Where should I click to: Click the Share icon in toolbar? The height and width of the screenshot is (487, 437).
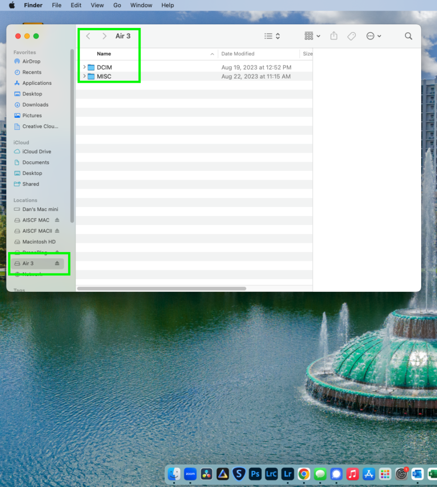tap(333, 36)
